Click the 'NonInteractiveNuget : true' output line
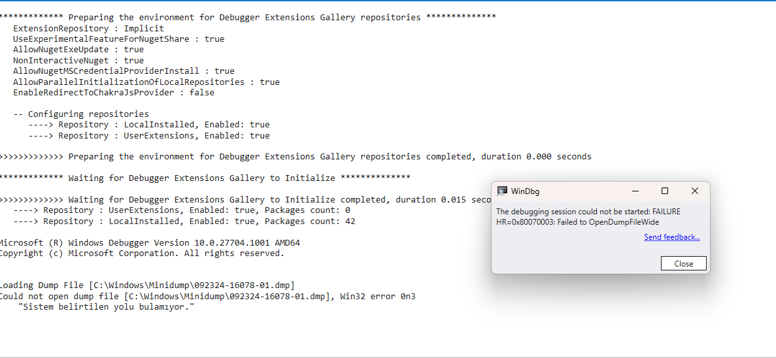The height and width of the screenshot is (358, 776). tap(78, 60)
